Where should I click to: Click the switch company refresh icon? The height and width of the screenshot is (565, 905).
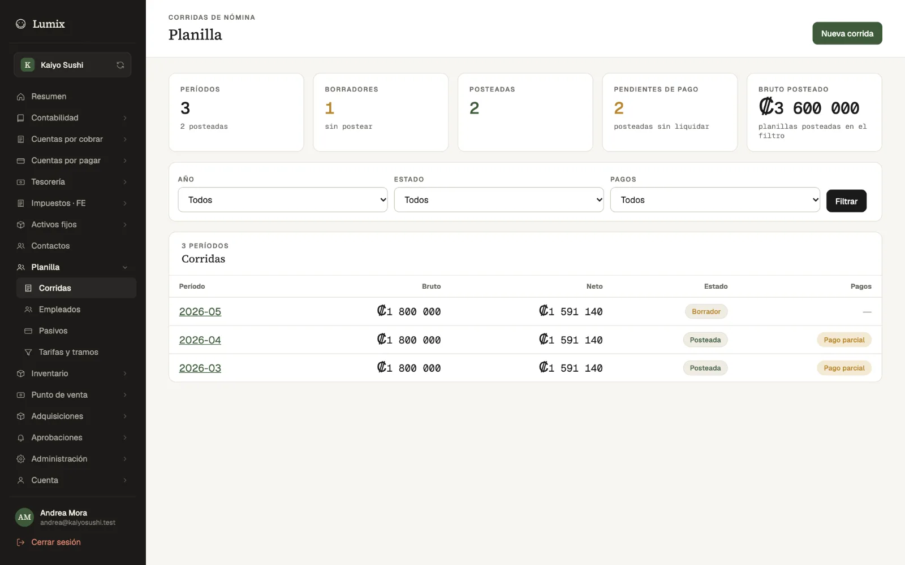click(x=120, y=65)
